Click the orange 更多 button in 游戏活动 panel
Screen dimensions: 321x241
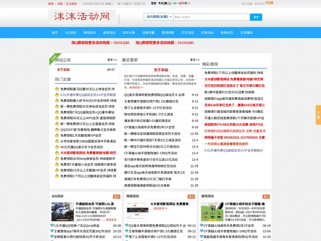(x=266, y=196)
